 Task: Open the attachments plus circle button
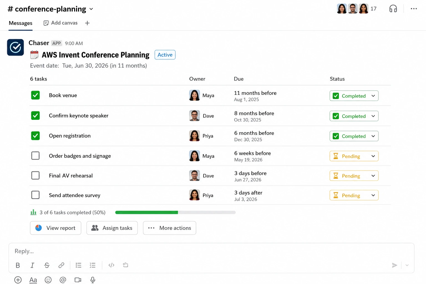pos(18,280)
